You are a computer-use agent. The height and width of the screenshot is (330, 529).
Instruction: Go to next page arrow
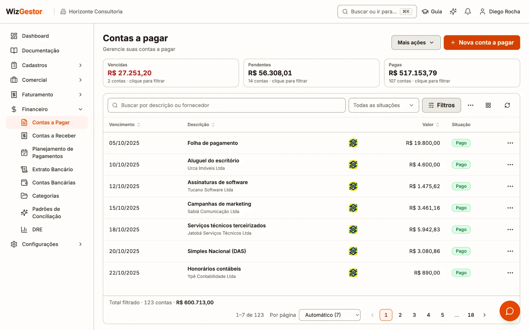pyautogui.click(x=484, y=315)
